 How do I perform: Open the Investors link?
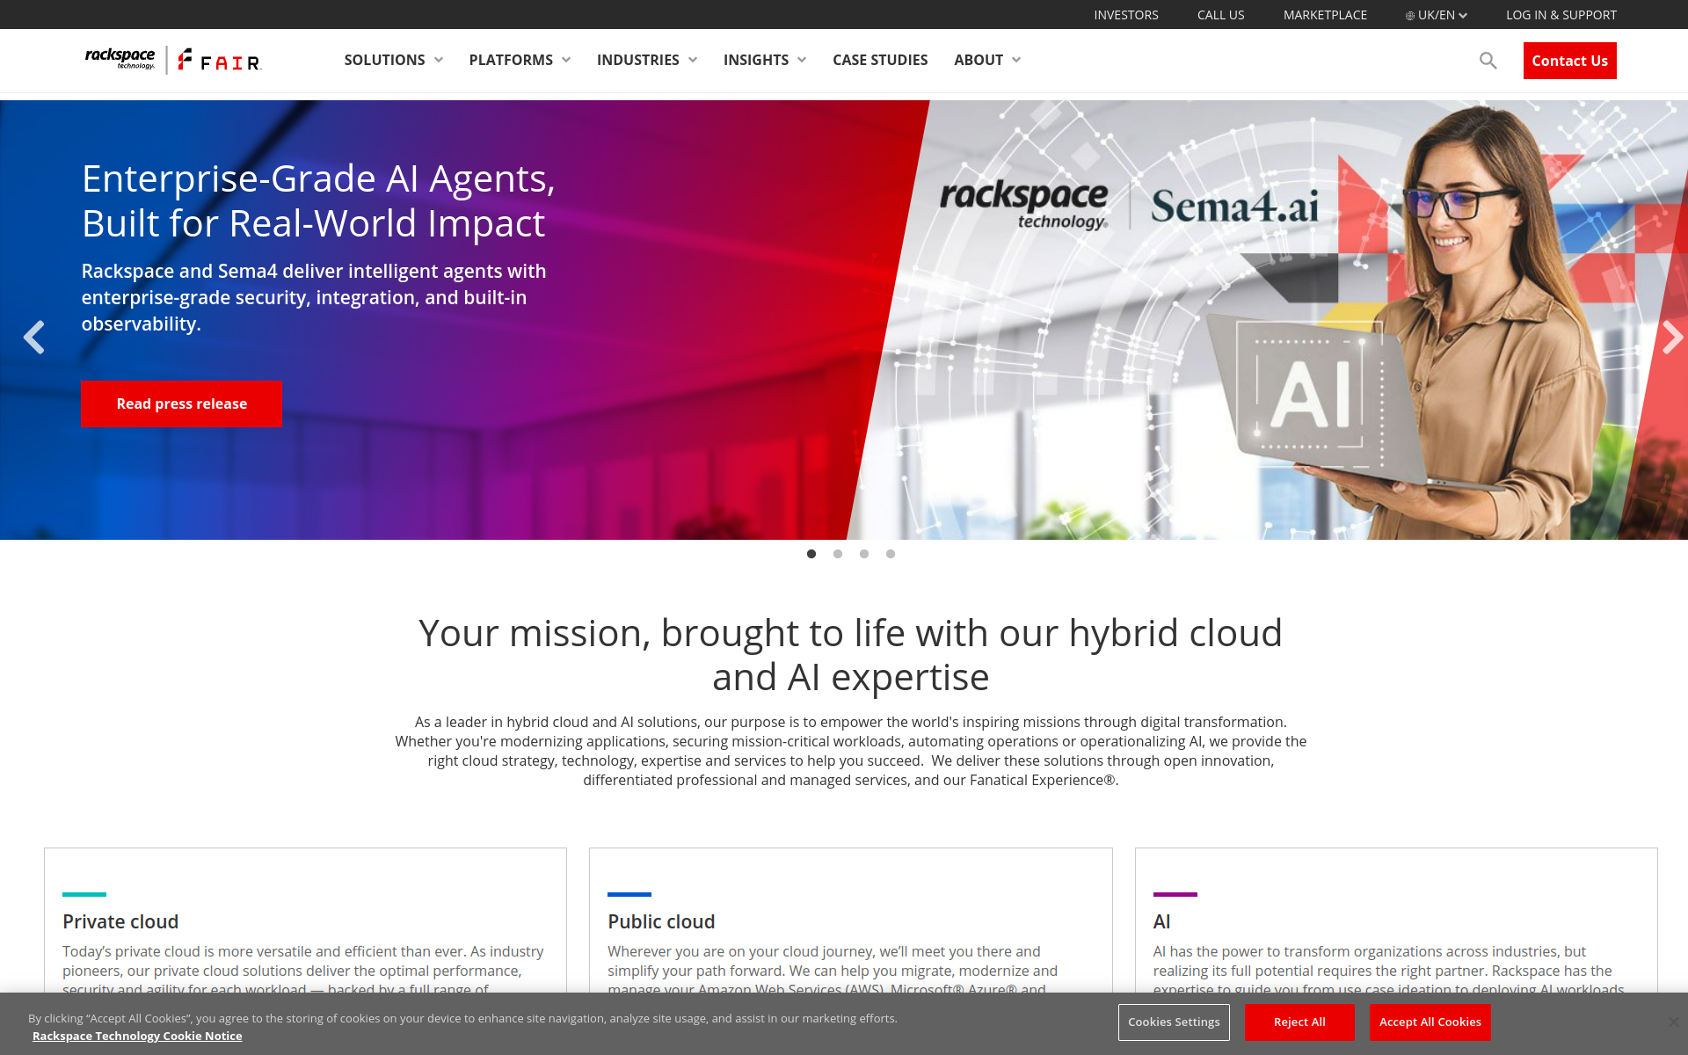coord(1126,15)
